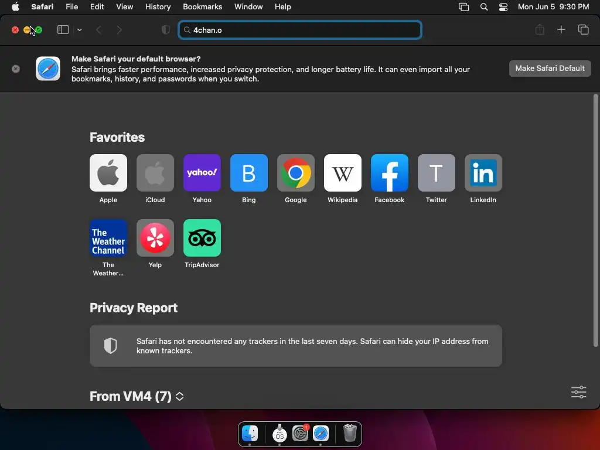Click the Safari compass icon in banner
Screen dimensions: 600x450
pyautogui.click(x=48, y=69)
